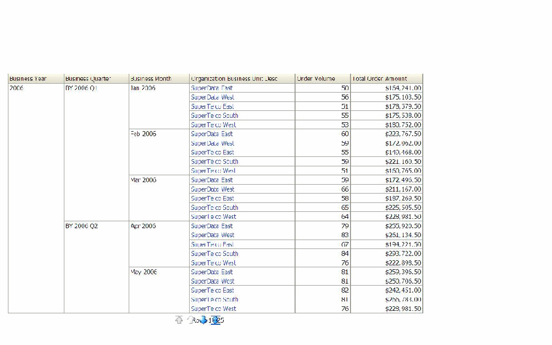Open SuperTelco South link for Jan 2006
552x345 pixels.
pyautogui.click(x=214, y=115)
